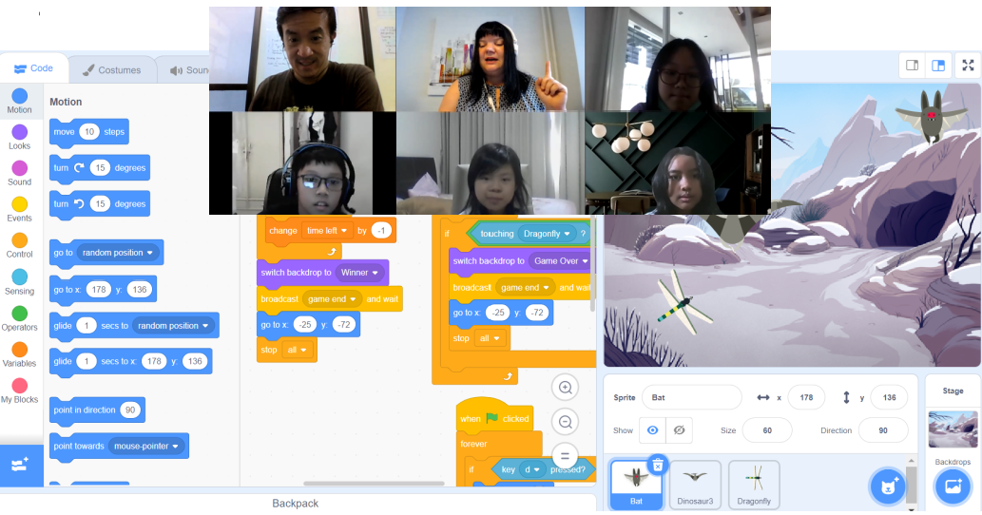Click the counterclockwise turn arrow block icon
Viewport: 982px width, 515px height.
(x=79, y=203)
